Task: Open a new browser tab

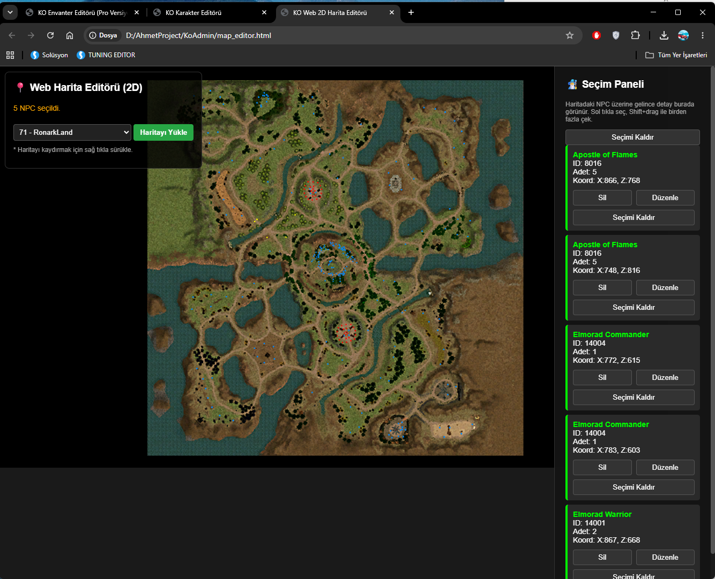Action: click(x=411, y=12)
